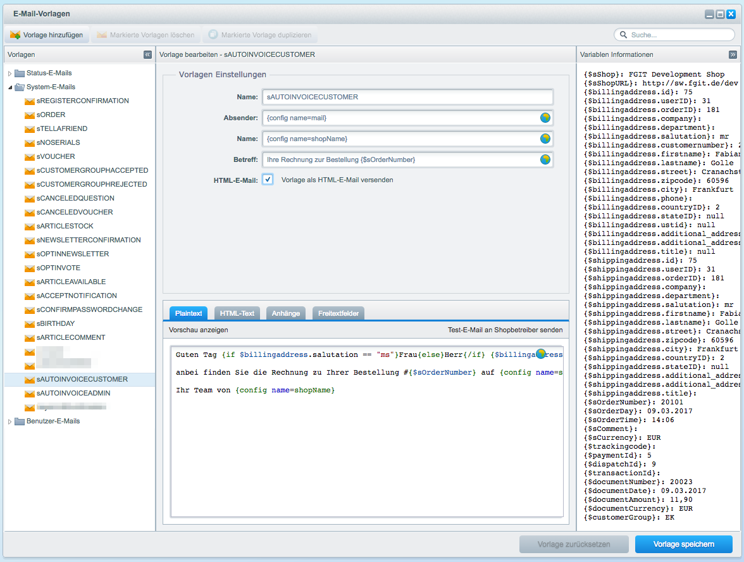Toggle HTML-E-Mail checkbox
The width and height of the screenshot is (744, 562).
click(x=268, y=180)
